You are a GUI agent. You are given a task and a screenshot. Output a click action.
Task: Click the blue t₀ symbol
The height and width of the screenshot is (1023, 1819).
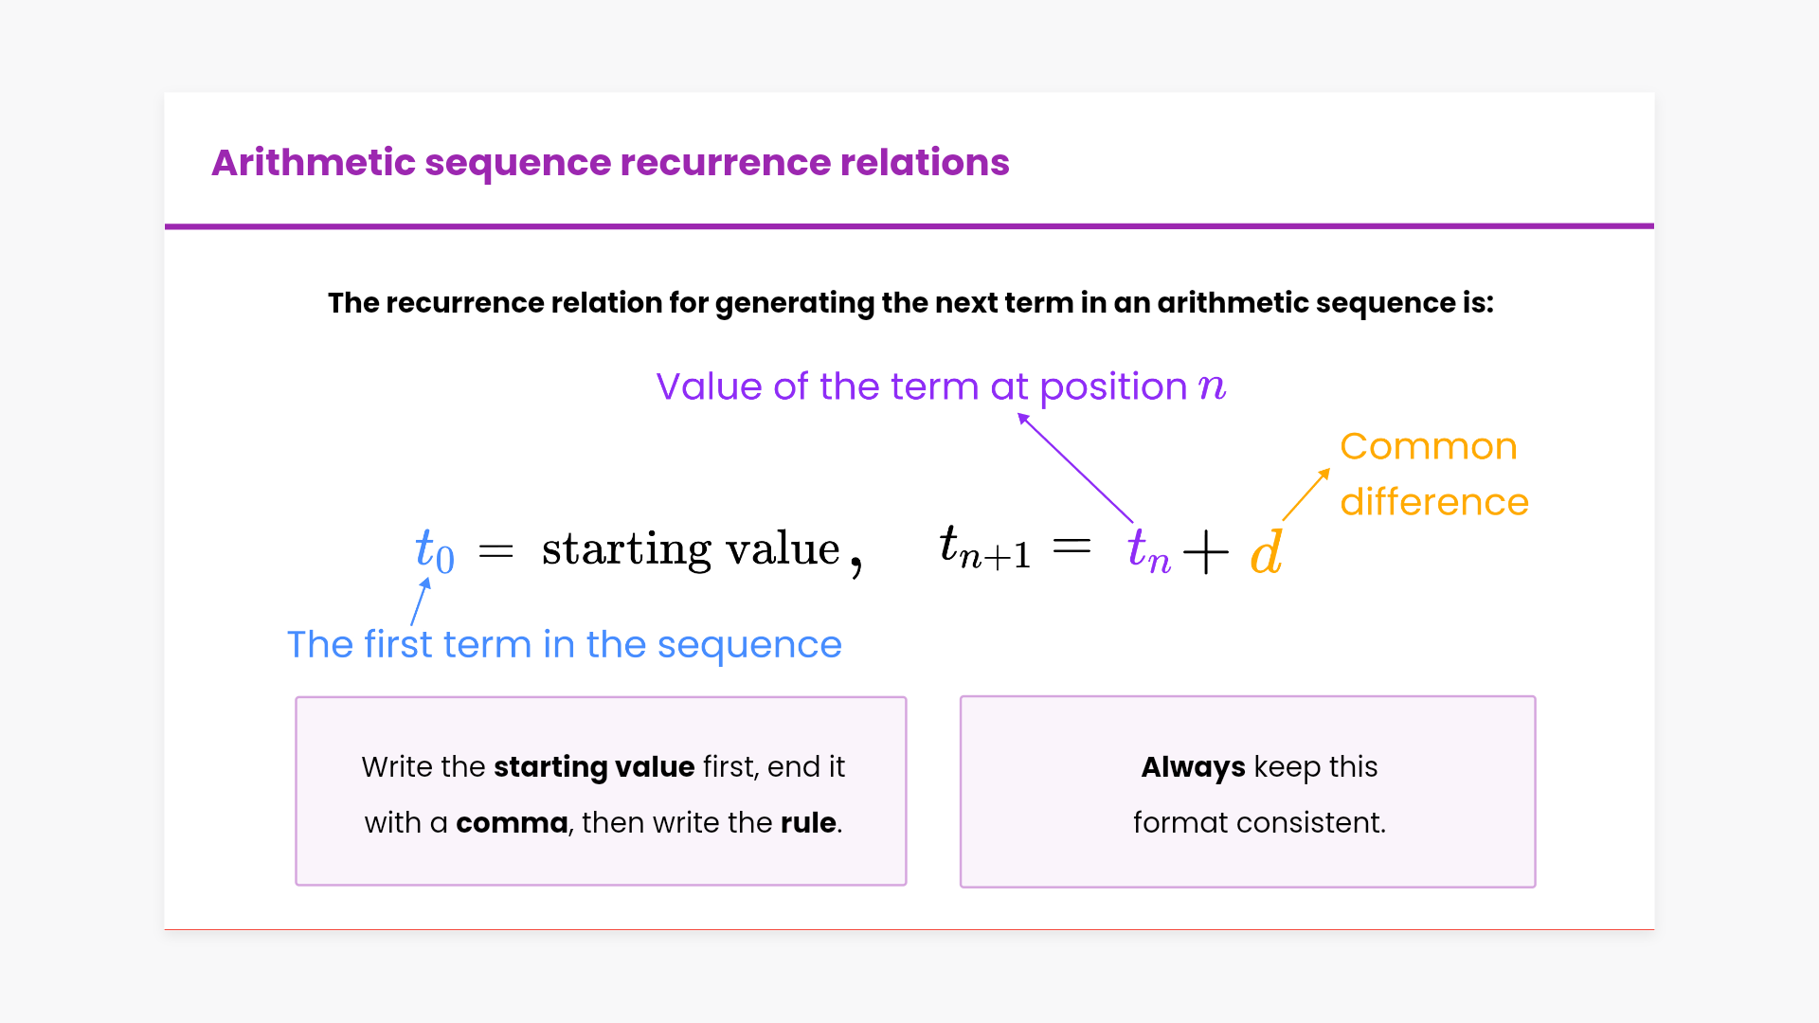click(x=434, y=550)
